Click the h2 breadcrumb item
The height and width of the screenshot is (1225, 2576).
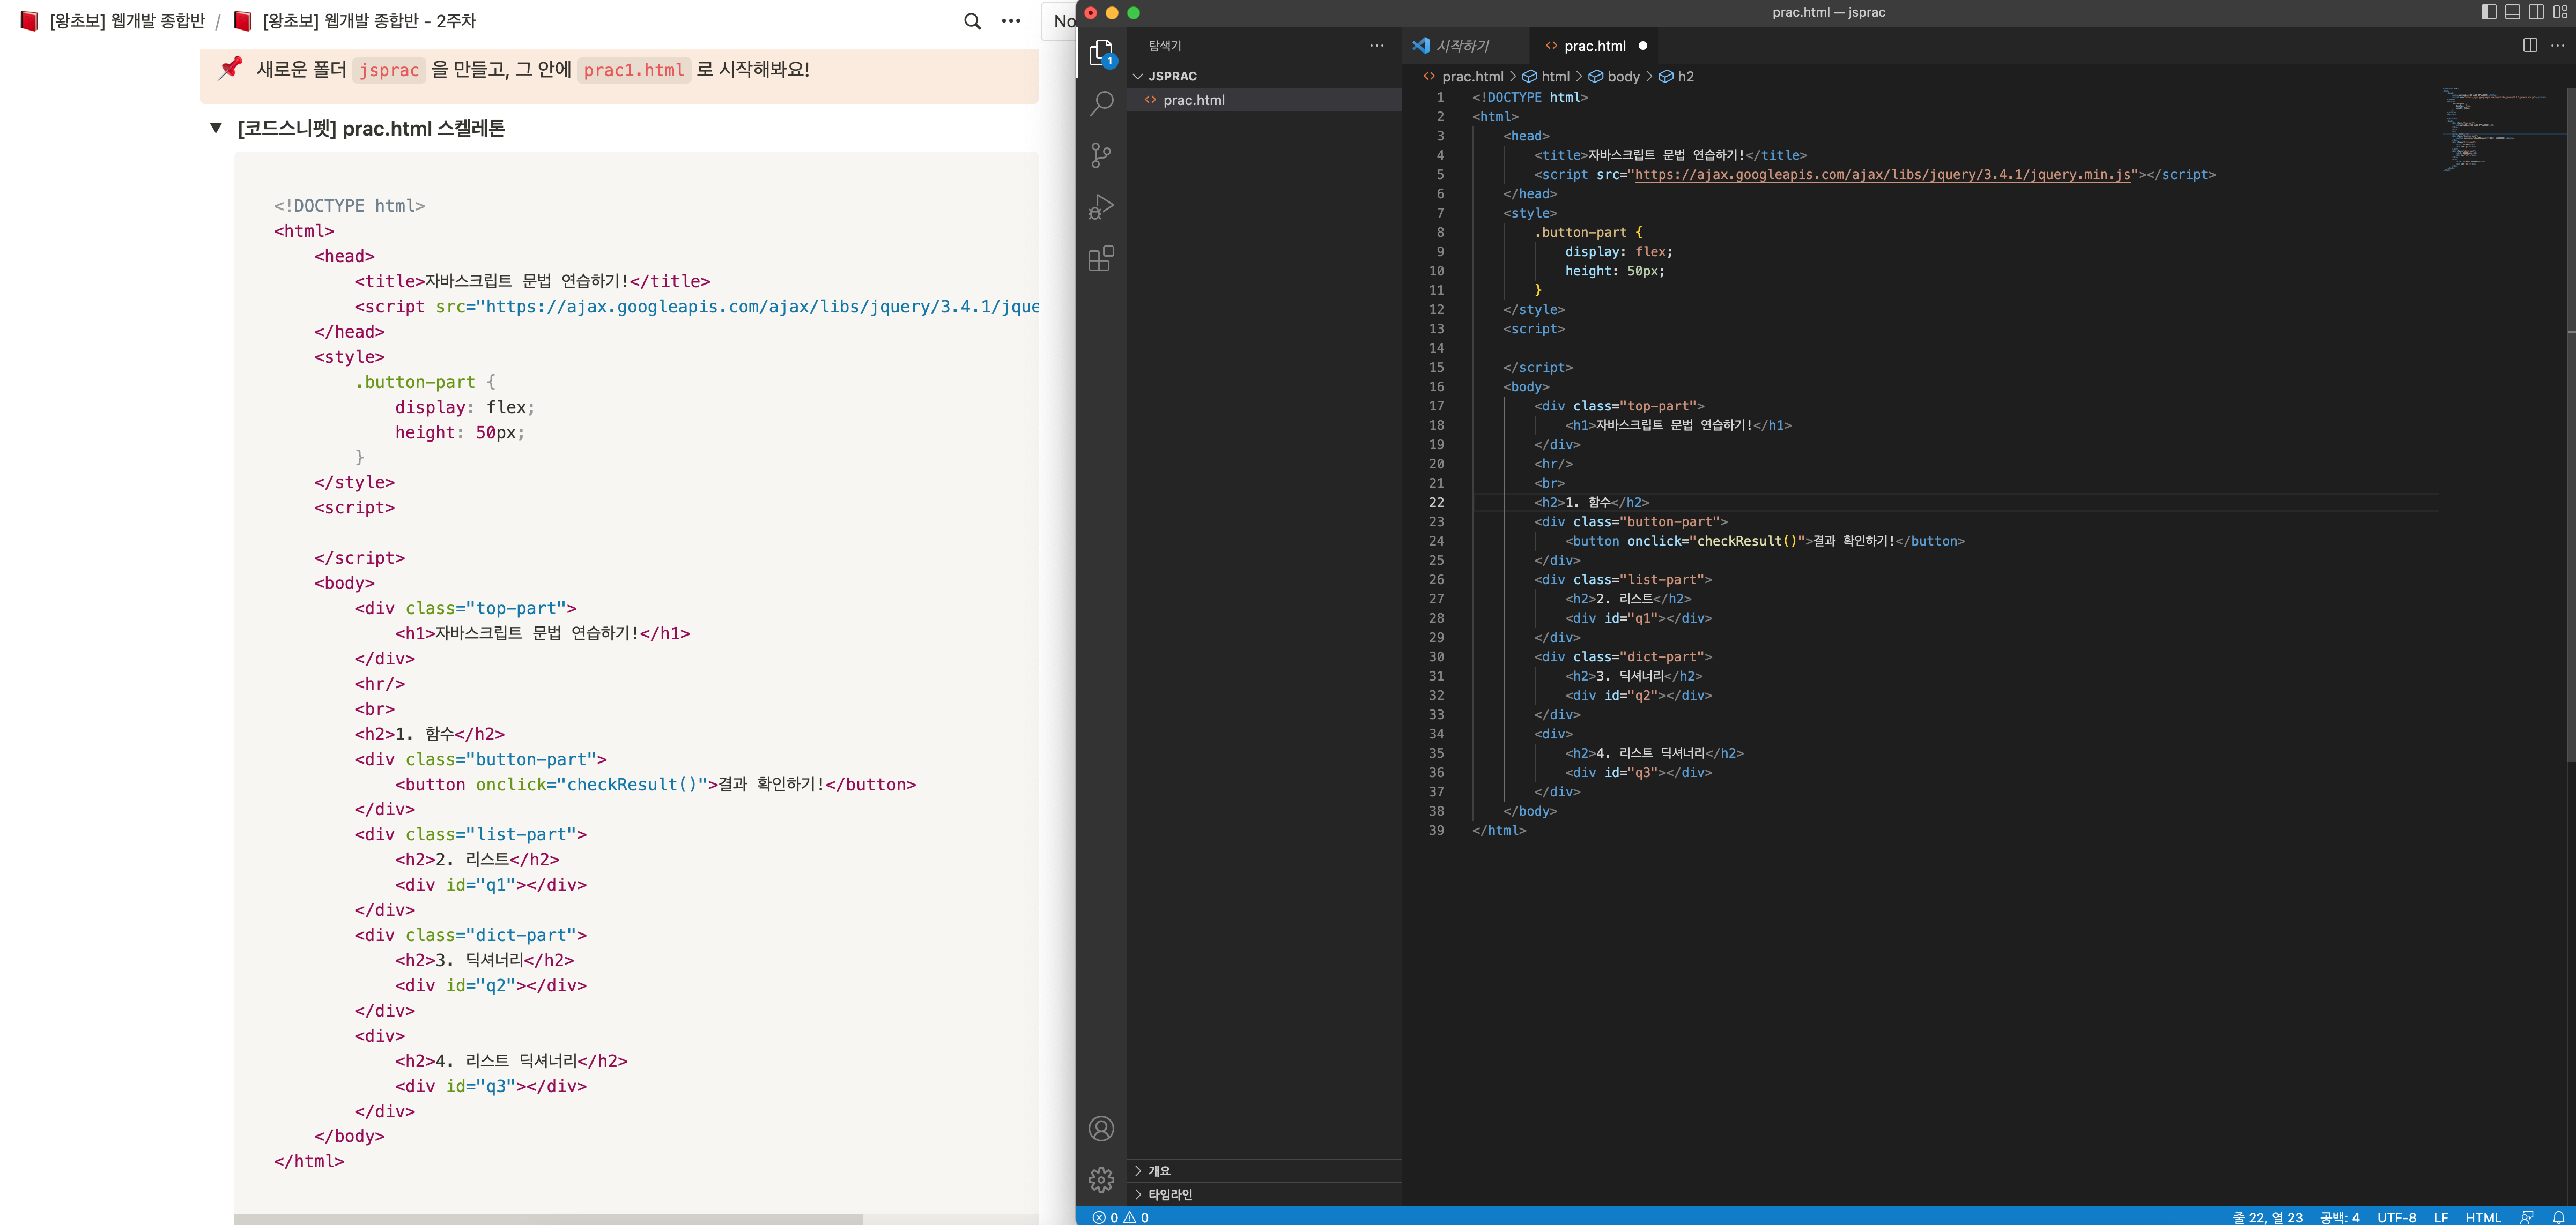coord(1677,76)
